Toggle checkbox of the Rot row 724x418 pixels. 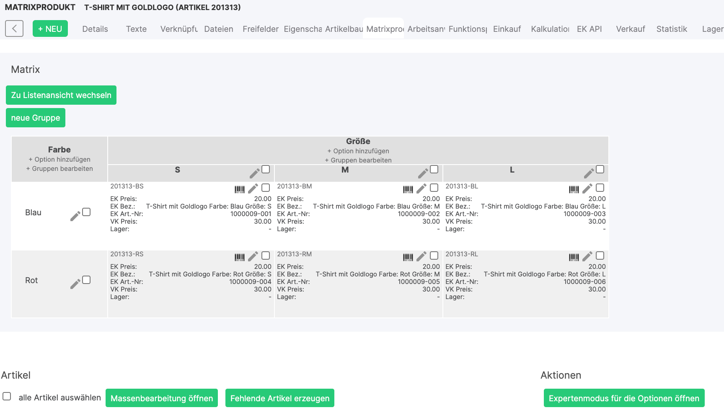(x=86, y=280)
